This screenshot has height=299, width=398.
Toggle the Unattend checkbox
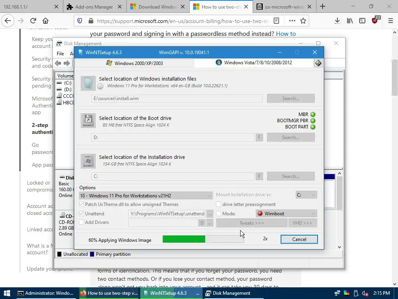click(x=82, y=214)
